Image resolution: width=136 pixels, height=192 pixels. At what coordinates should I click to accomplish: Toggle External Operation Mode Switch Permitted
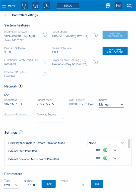[x=106, y=158]
